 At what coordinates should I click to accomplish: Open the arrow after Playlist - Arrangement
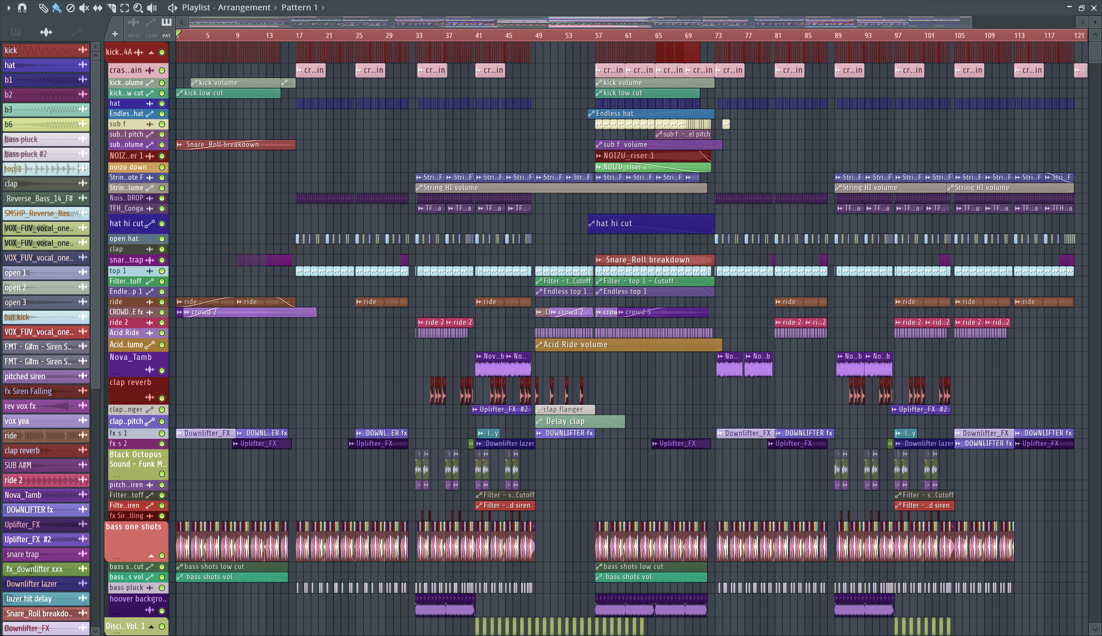[275, 7]
